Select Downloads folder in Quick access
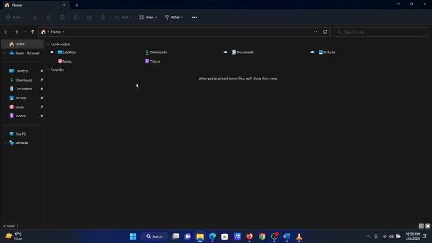432x243 pixels. pos(156,53)
